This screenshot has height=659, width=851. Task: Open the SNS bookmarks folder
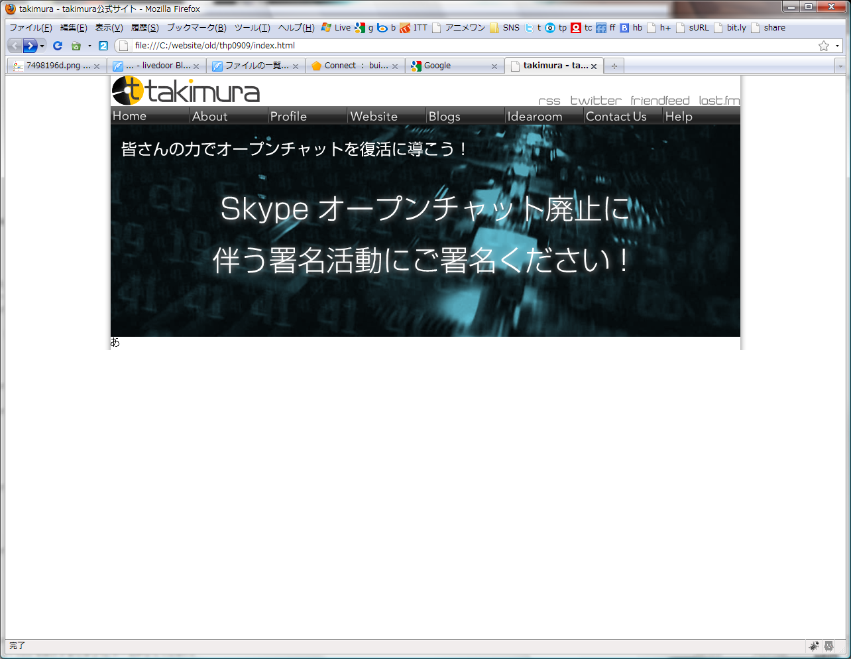(505, 28)
